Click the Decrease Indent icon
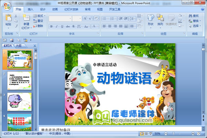Image resolution: width=207 pixels, height=138 pixels. (x=120, y=19)
